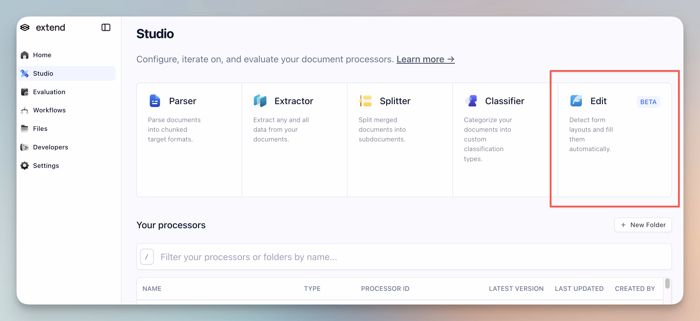Image resolution: width=700 pixels, height=321 pixels.
Task: Click the Home house icon
Action: click(x=25, y=55)
